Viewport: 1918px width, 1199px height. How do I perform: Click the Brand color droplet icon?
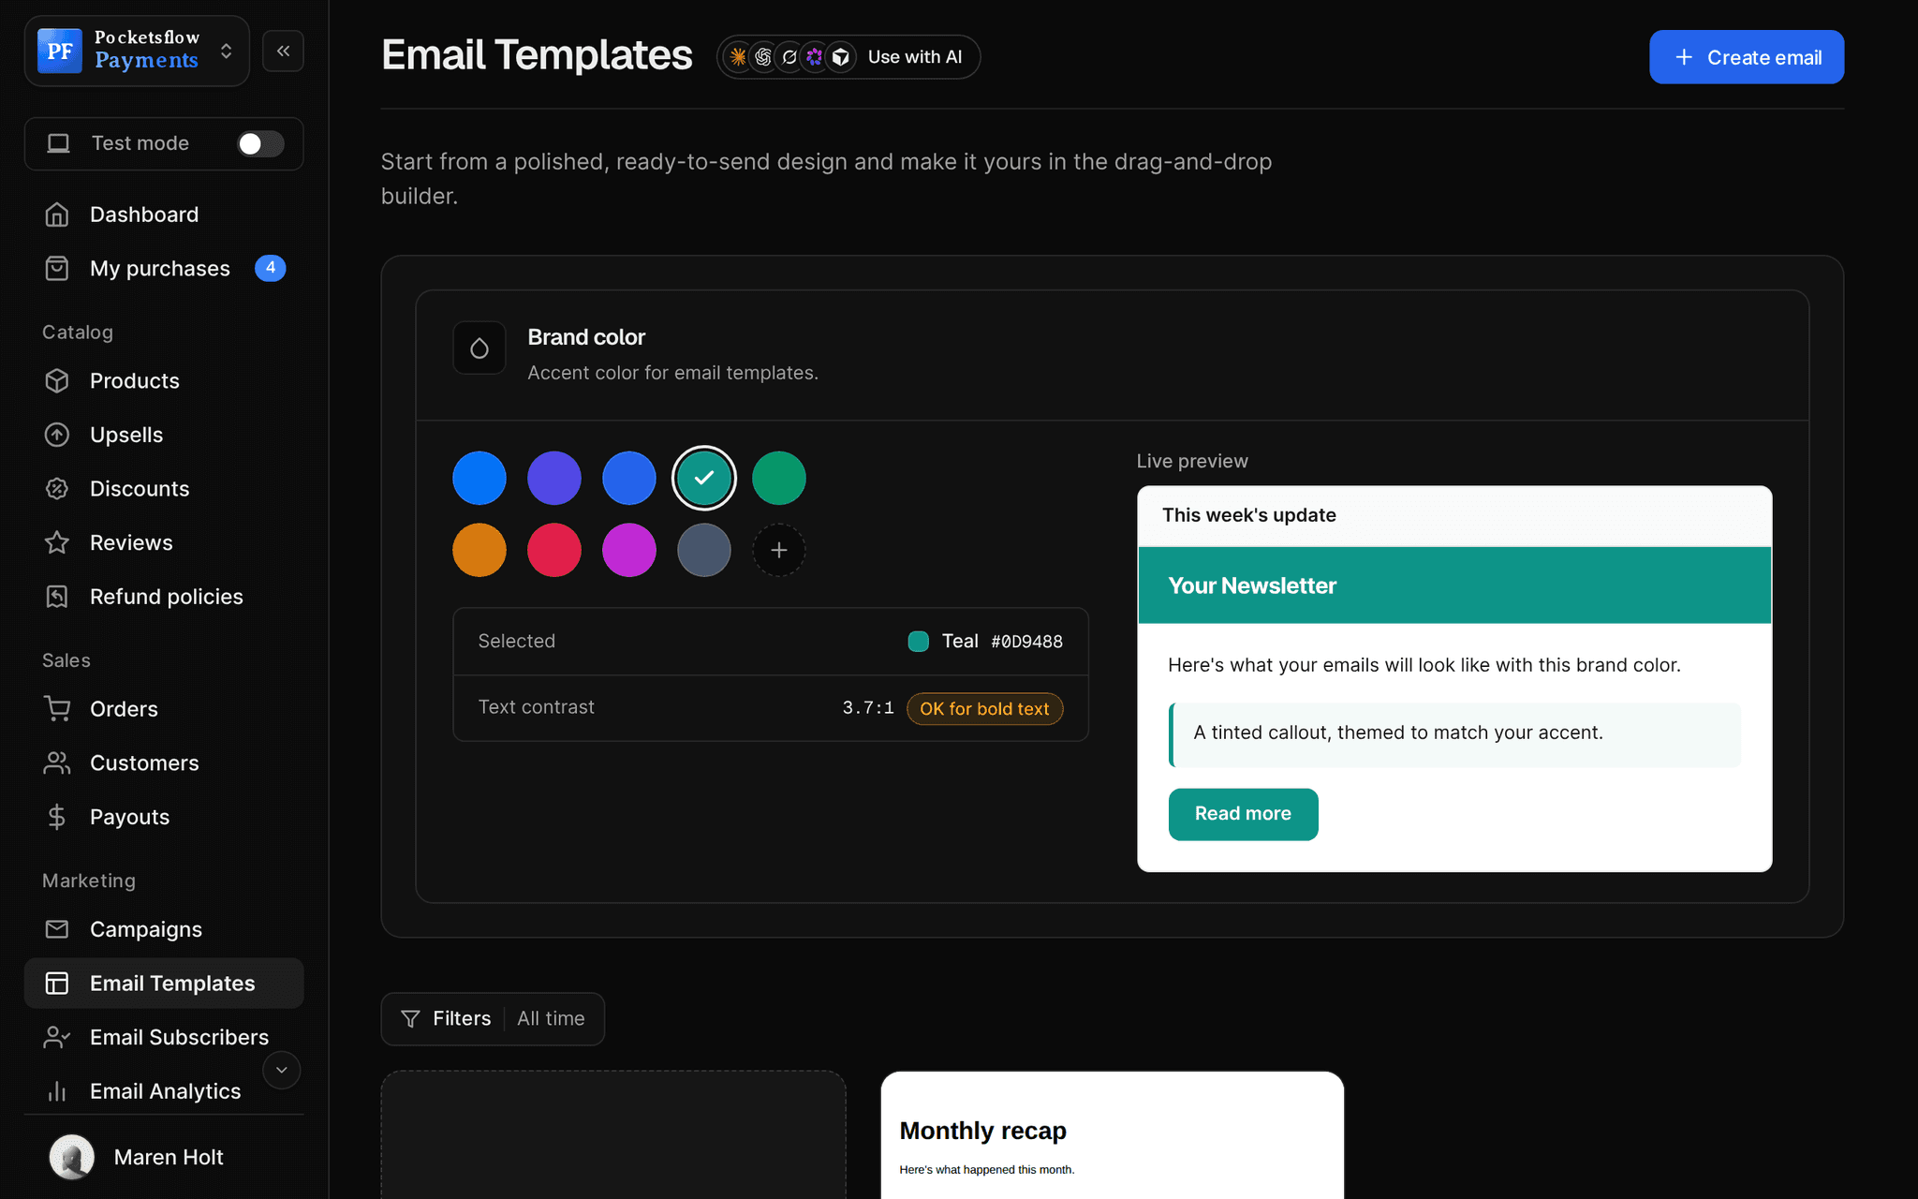click(479, 348)
